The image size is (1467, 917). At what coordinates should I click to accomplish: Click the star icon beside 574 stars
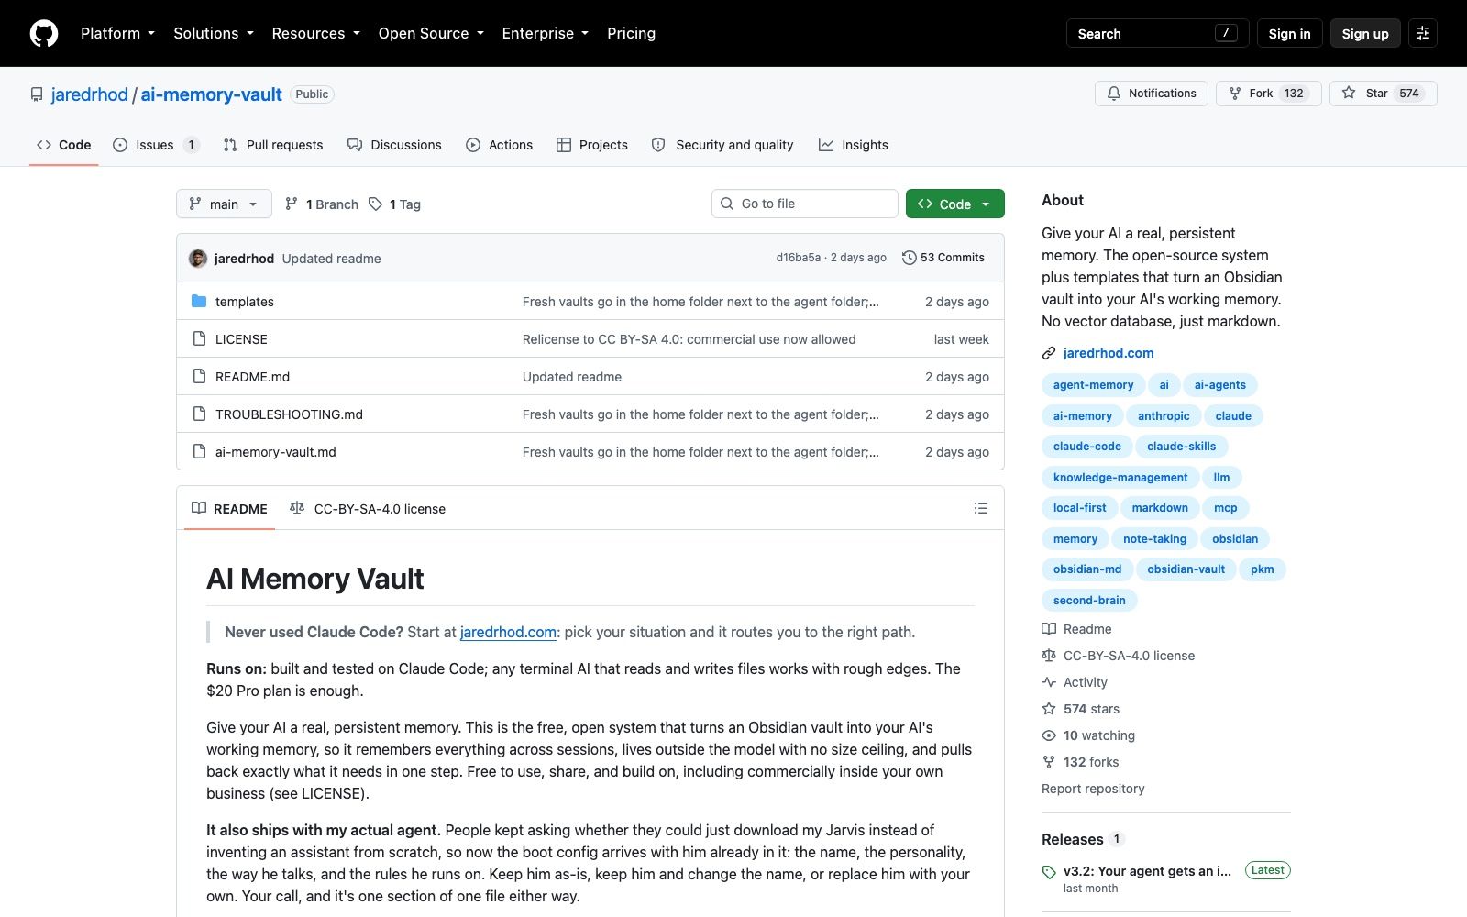pos(1049,709)
